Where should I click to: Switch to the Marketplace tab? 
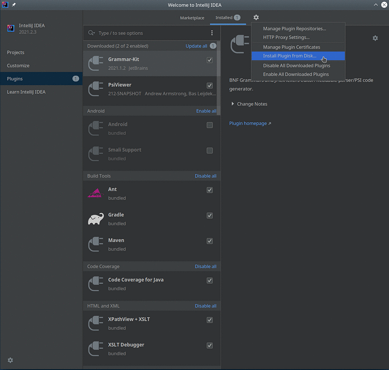(x=192, y=18)
